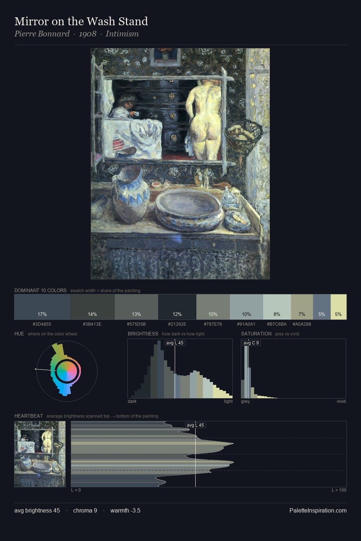Click the hex code #3D4855
Image resolution: width=361 pixels, height=541 pixels.
pyautogui.click(x=42, y=324)
